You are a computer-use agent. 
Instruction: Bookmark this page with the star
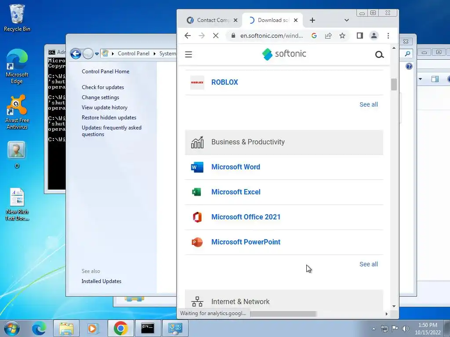point(342,36)
